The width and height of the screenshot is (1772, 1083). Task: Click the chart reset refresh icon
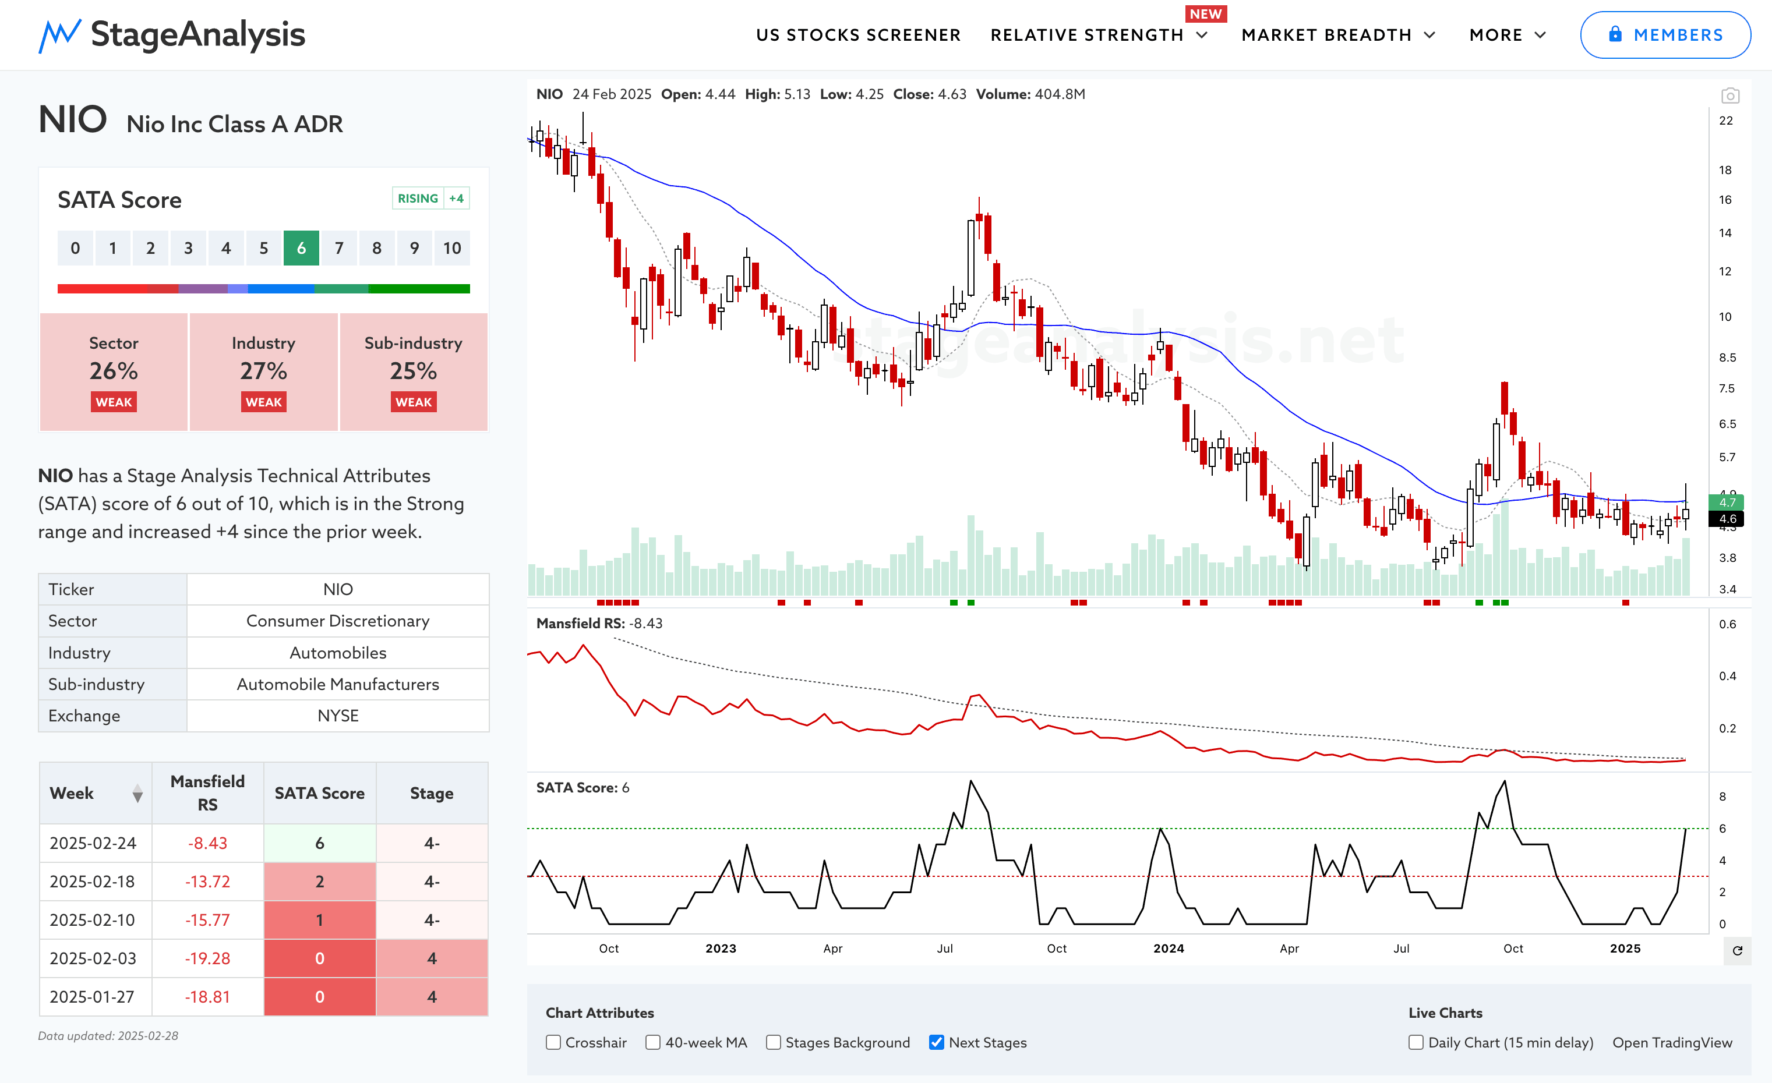[1737, 951]
